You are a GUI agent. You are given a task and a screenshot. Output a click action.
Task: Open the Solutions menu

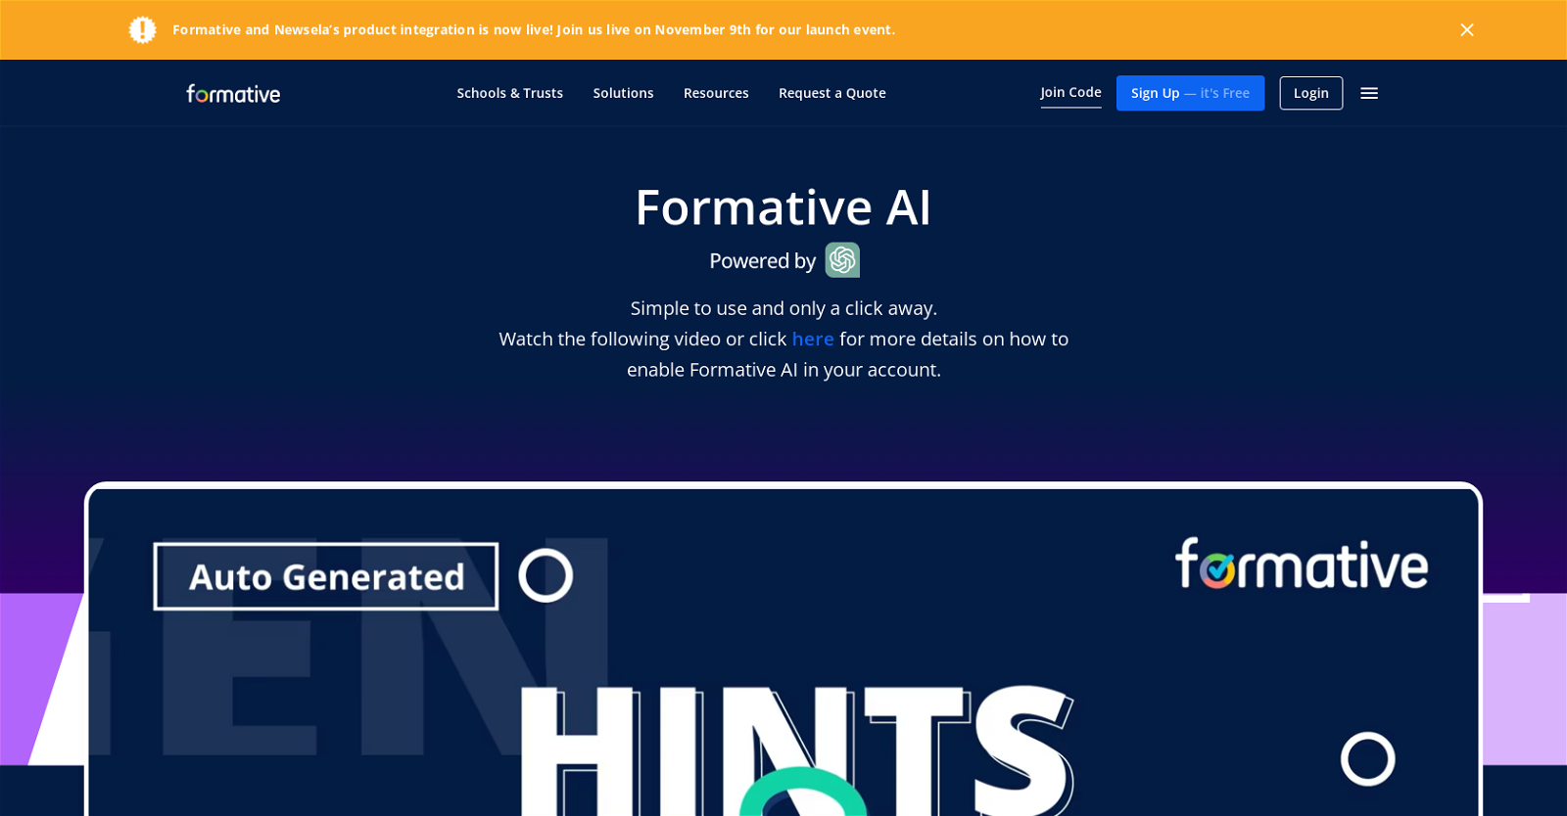623,93
